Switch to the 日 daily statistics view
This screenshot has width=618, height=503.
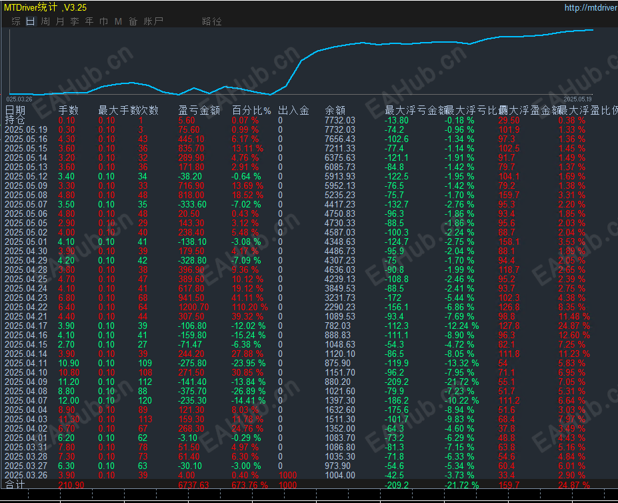[x=30, y=21]
